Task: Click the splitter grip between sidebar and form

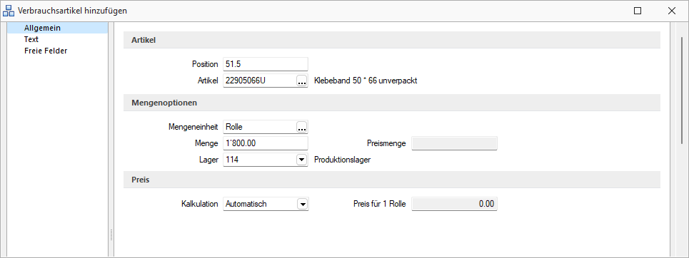Action: click(x=111, y=234)
